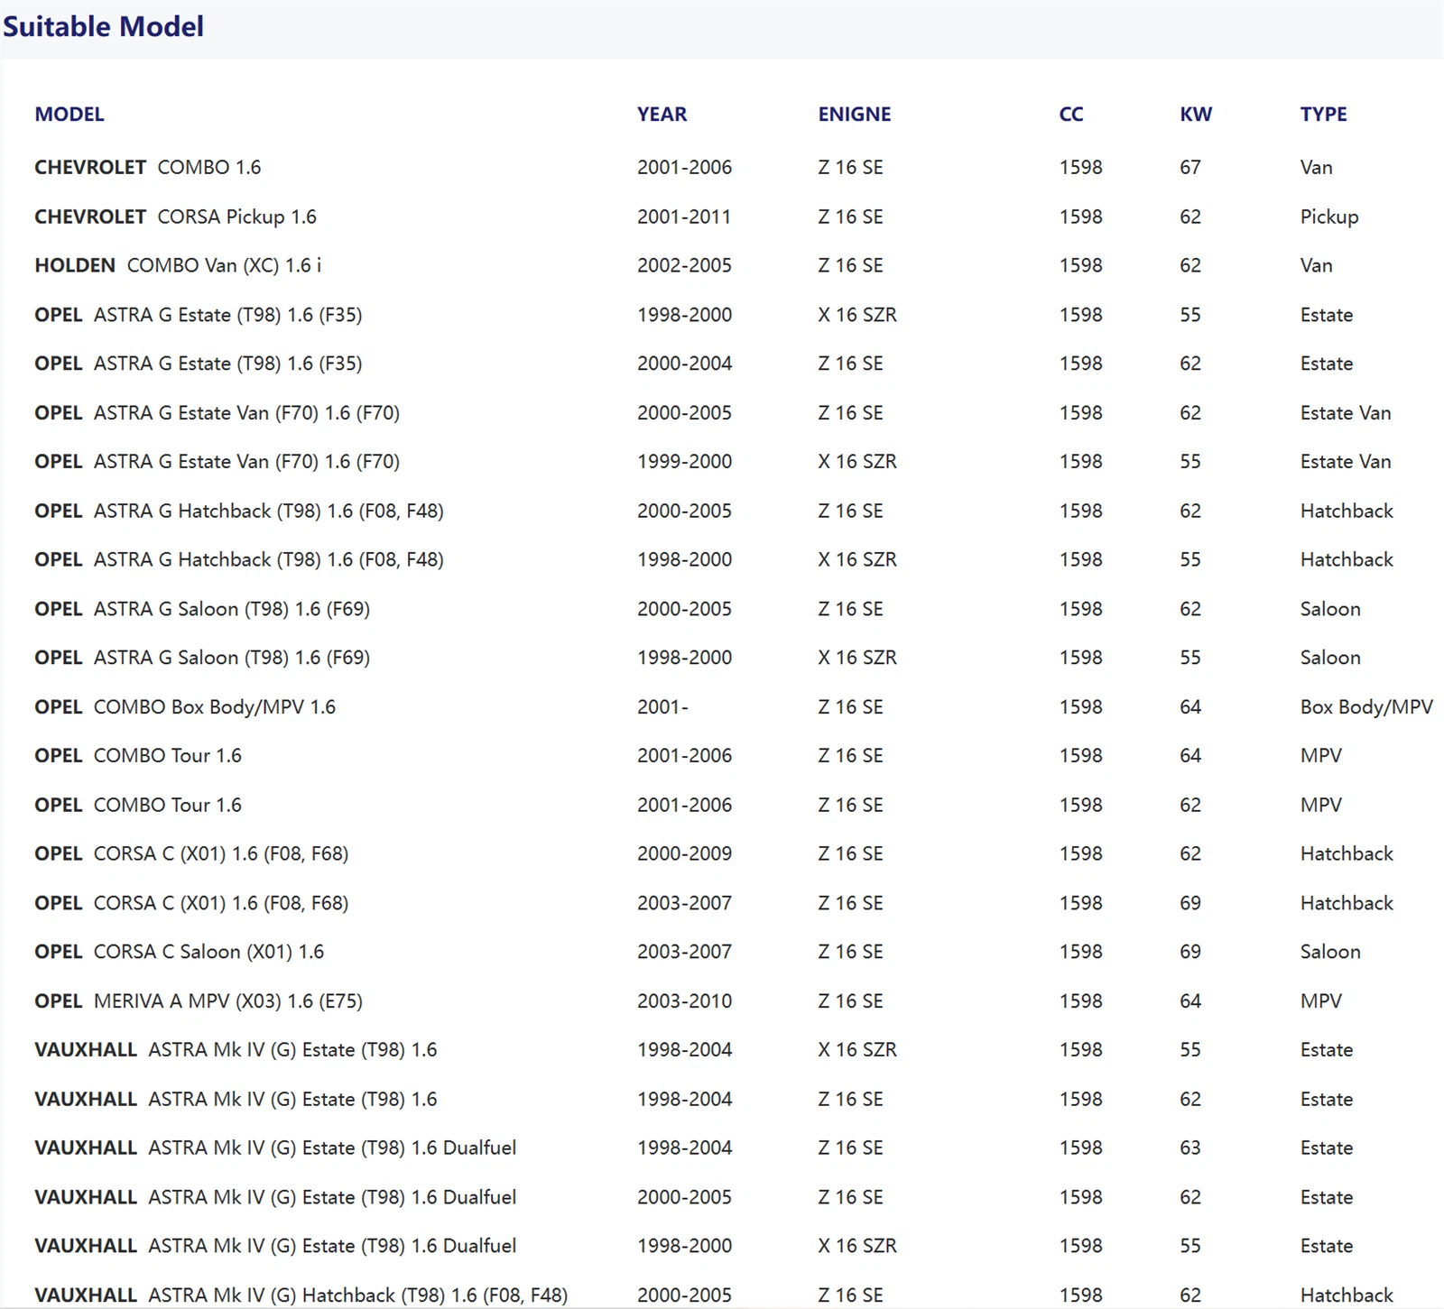Select the CC column header
The image size is (1444, 1309).
click(1071, 115)
